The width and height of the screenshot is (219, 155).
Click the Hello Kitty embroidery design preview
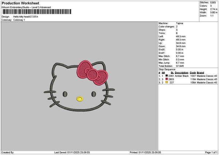[x=79, y=86]
